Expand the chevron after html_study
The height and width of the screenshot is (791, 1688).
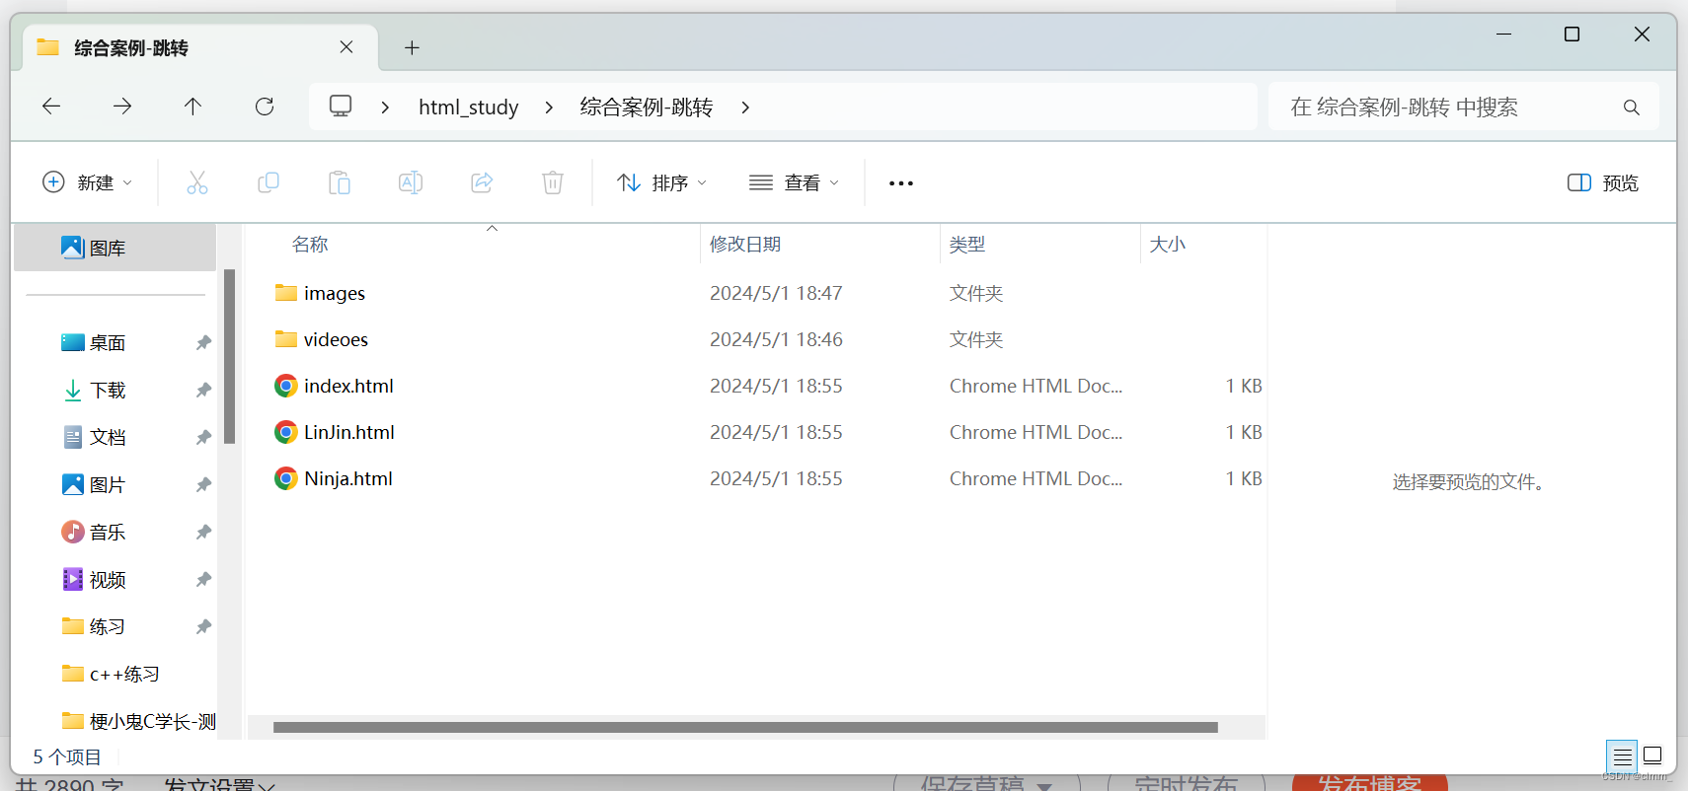(x=549, y=108)
